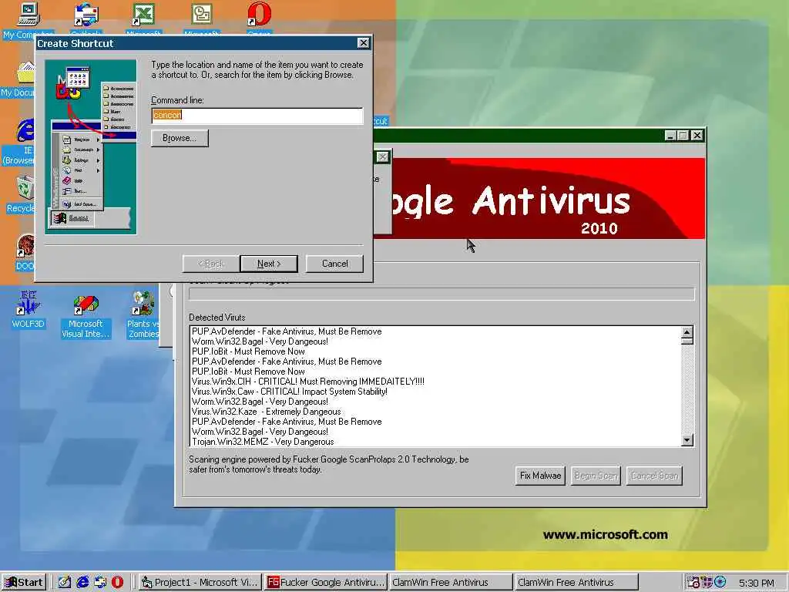Click the Detected Viruts list scroll up arrow
The width and height of the screenshot is (789, 592).
[x=687, y=332]
